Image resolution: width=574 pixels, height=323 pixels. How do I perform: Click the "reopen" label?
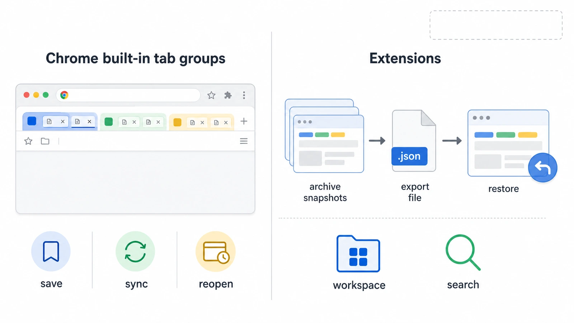point(216,284)
